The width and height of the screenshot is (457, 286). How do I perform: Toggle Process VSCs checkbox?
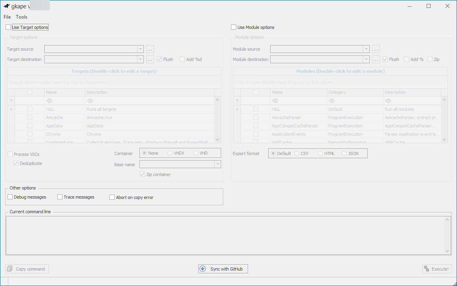pos(10,154)
